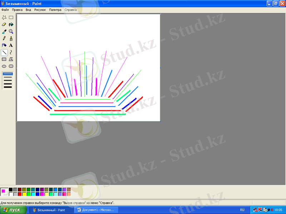The image size is (286, 214).
Task: Select the Free-Form Select tool
Action: coord(4,17)
